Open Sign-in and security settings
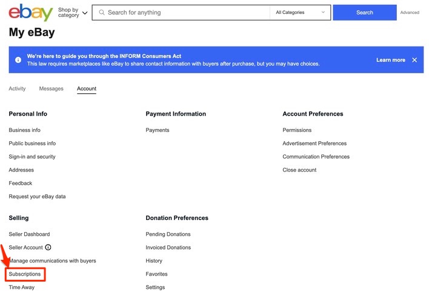Screen dimensions: 429x295 [32, 157]
